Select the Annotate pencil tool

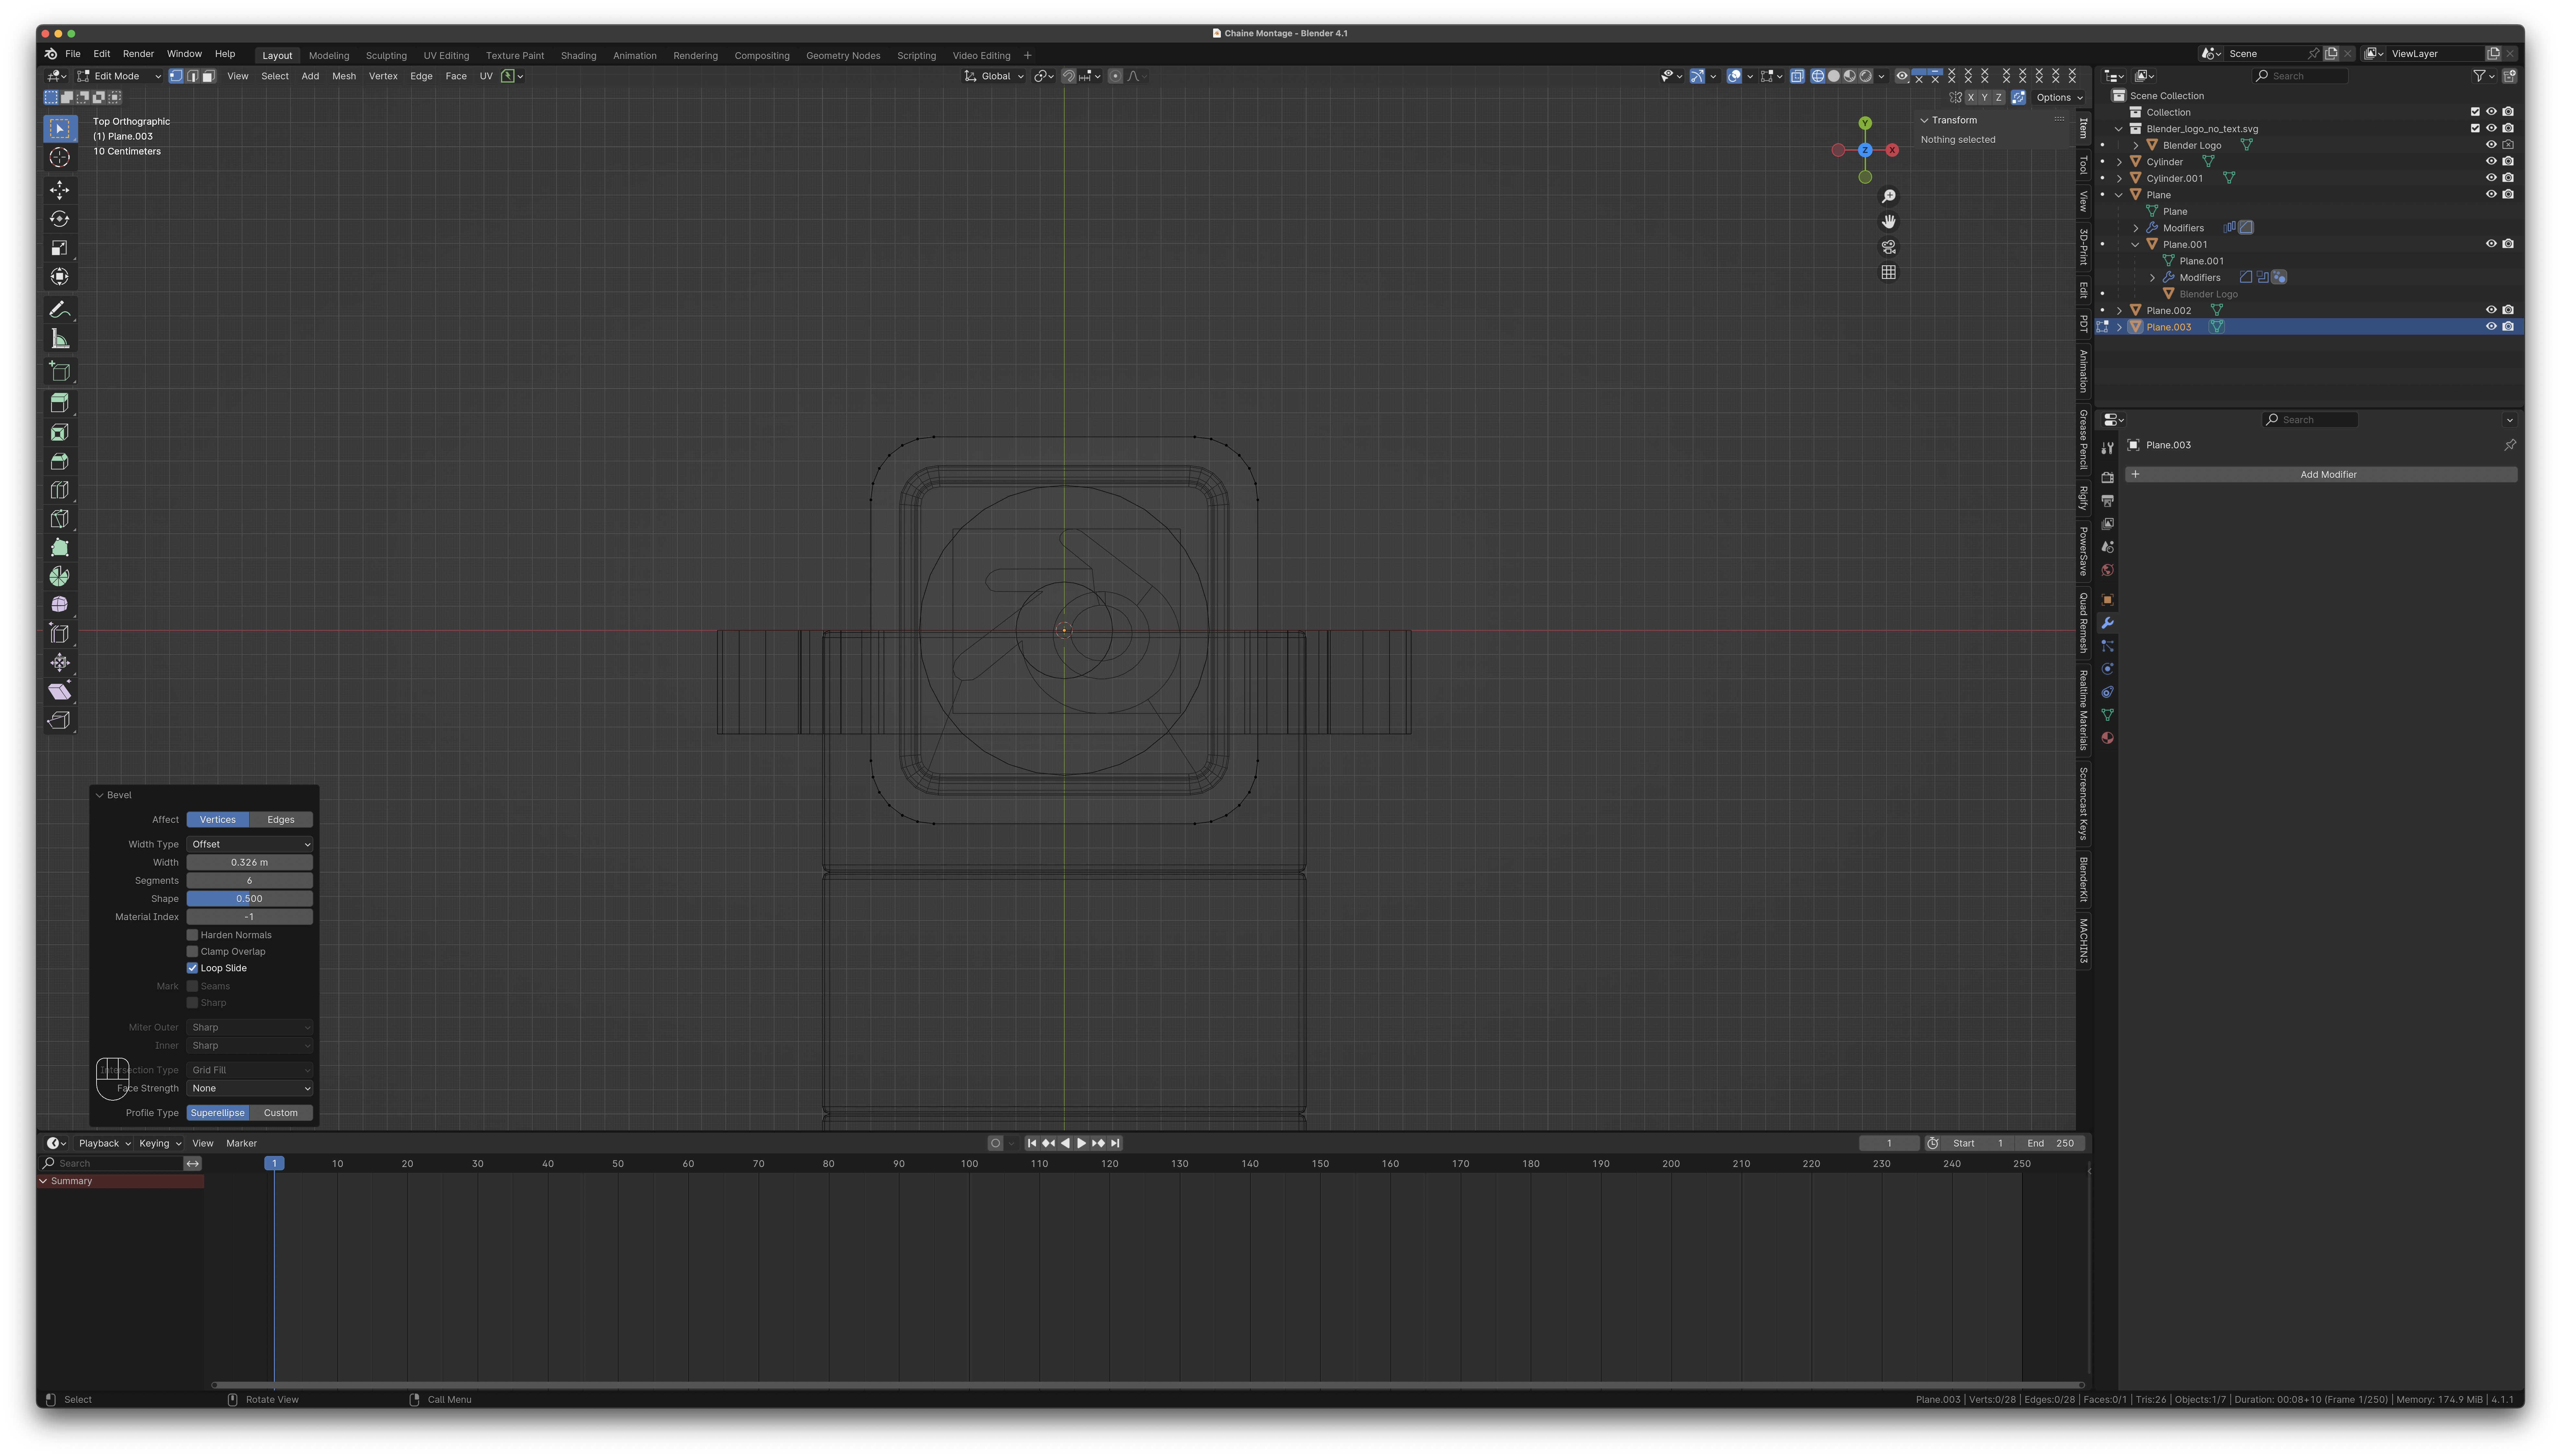coord(60,310)
